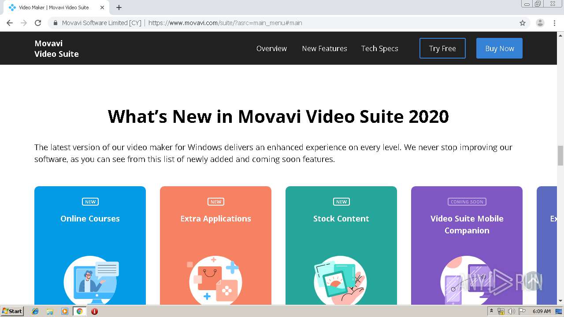Viewport: 564px width, 317px height.
Task: Go back to the previous page
Action: pyautogui.click(x=10, y=23)
